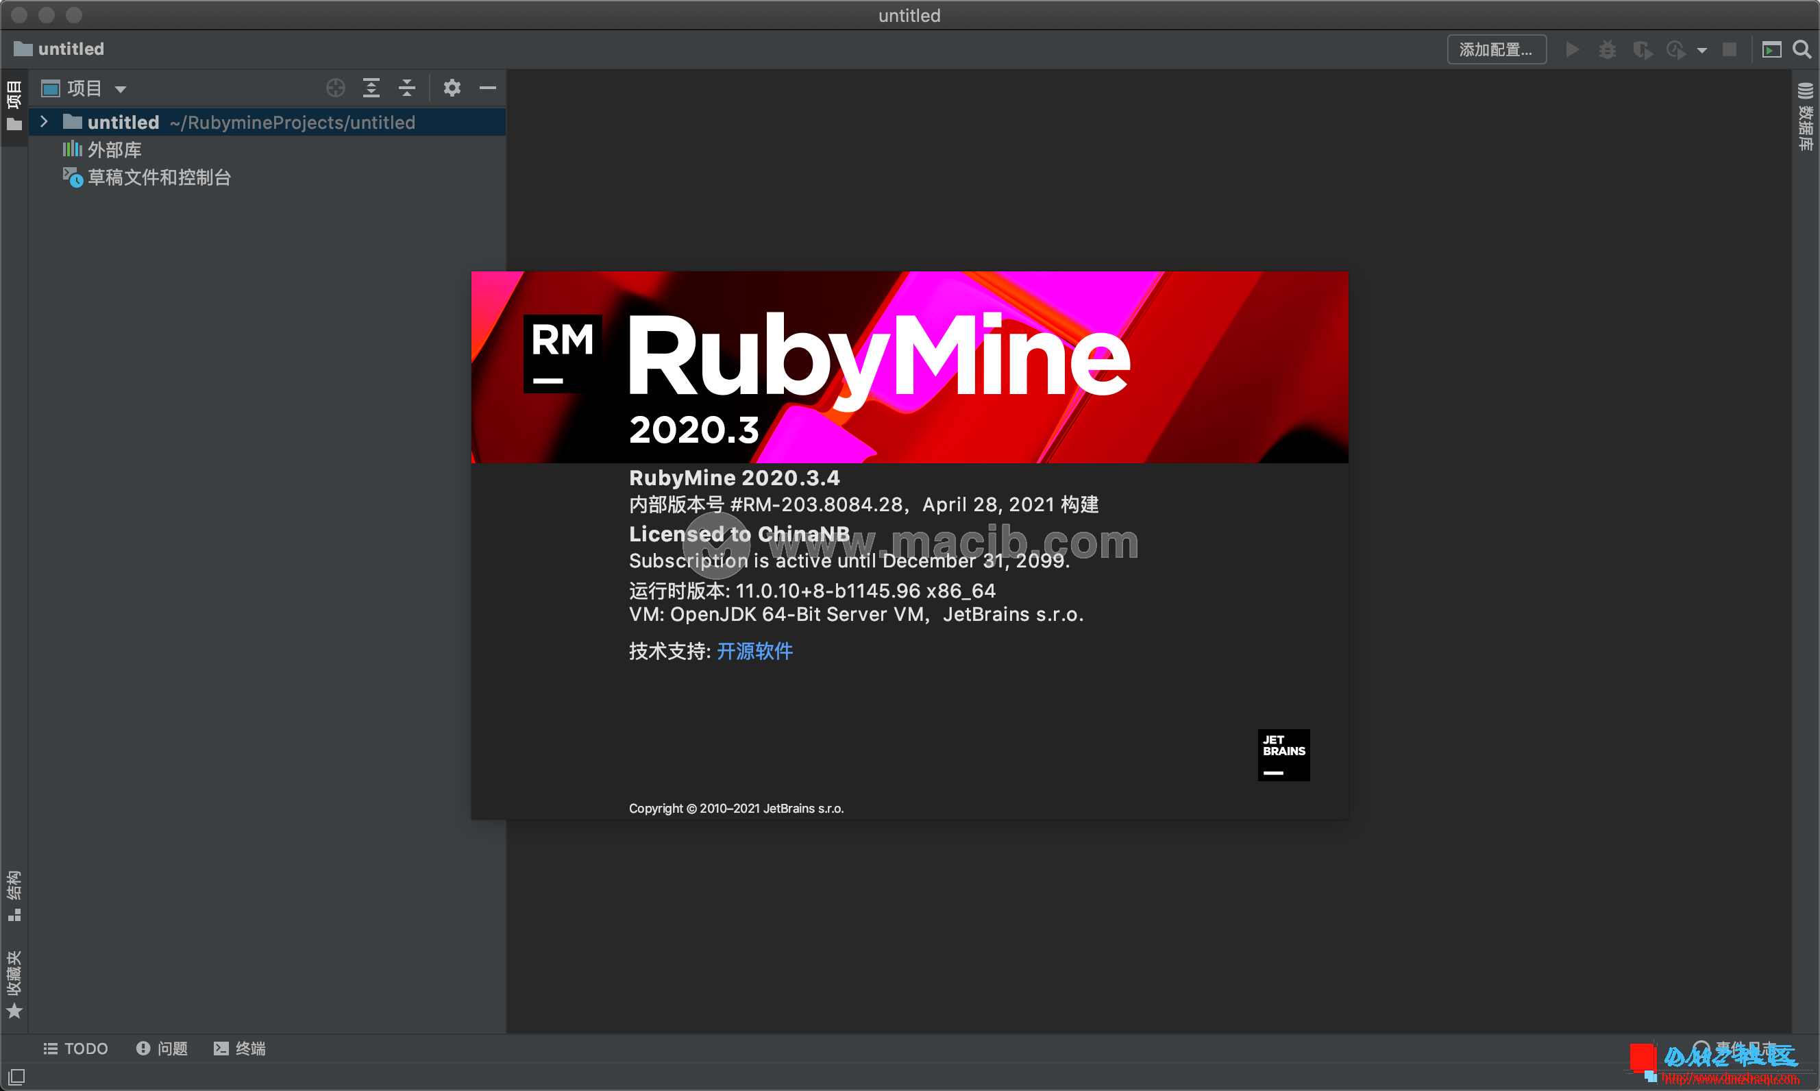
Task: Hide the project tool window
Action: [488, 88]
